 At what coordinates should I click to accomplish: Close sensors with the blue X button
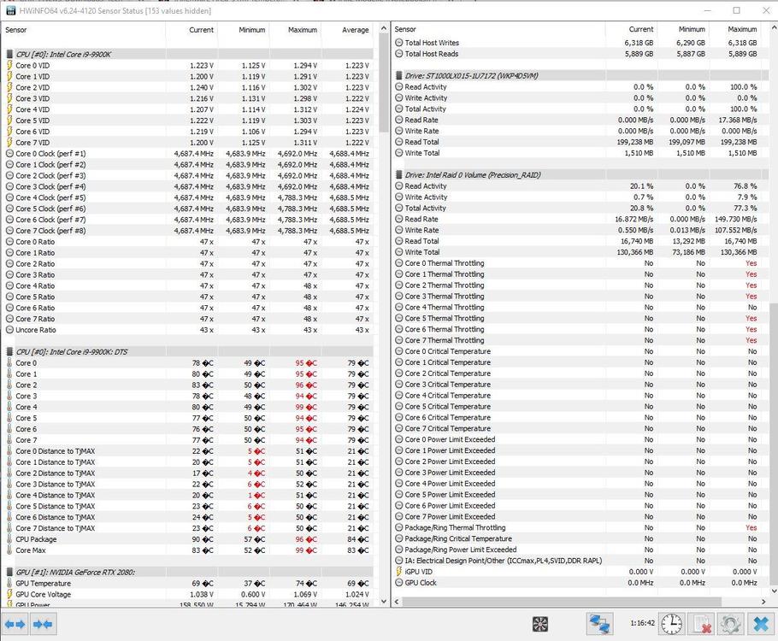click(759, 625)
